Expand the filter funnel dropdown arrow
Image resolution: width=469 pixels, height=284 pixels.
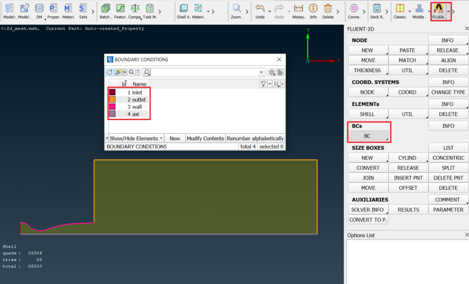click(270, 84)
